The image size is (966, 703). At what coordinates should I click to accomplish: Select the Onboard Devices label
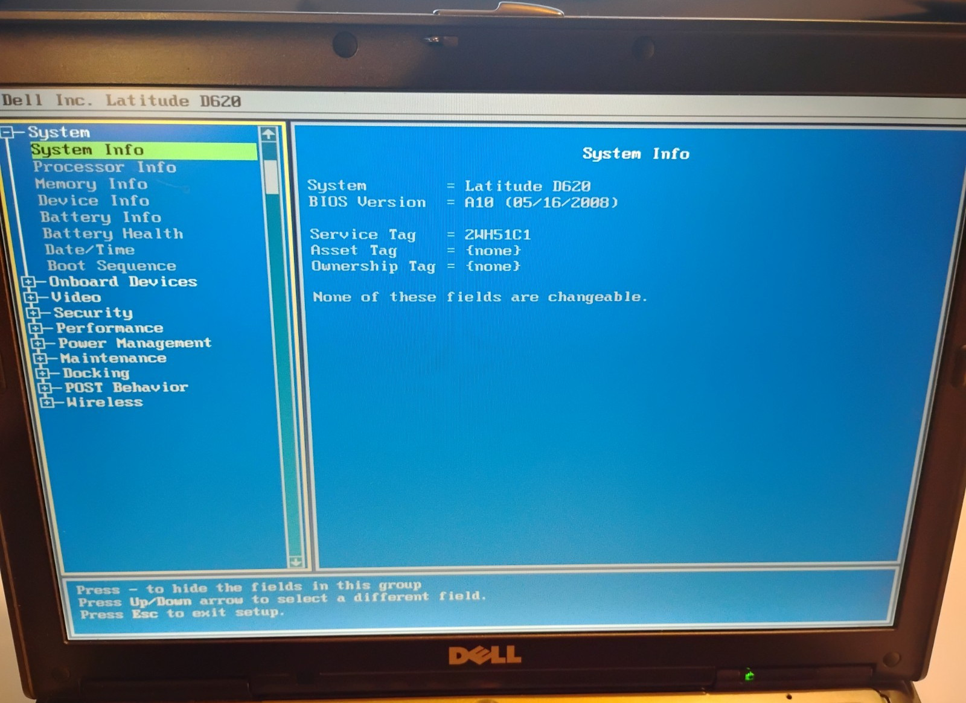point(123,282)
